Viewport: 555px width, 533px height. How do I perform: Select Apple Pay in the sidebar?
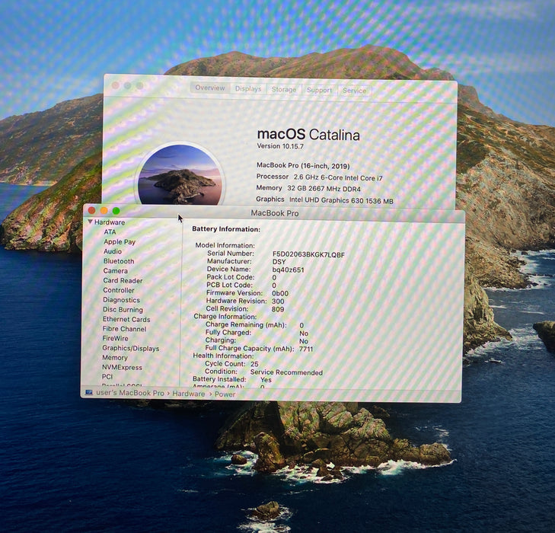coord(120,241)
